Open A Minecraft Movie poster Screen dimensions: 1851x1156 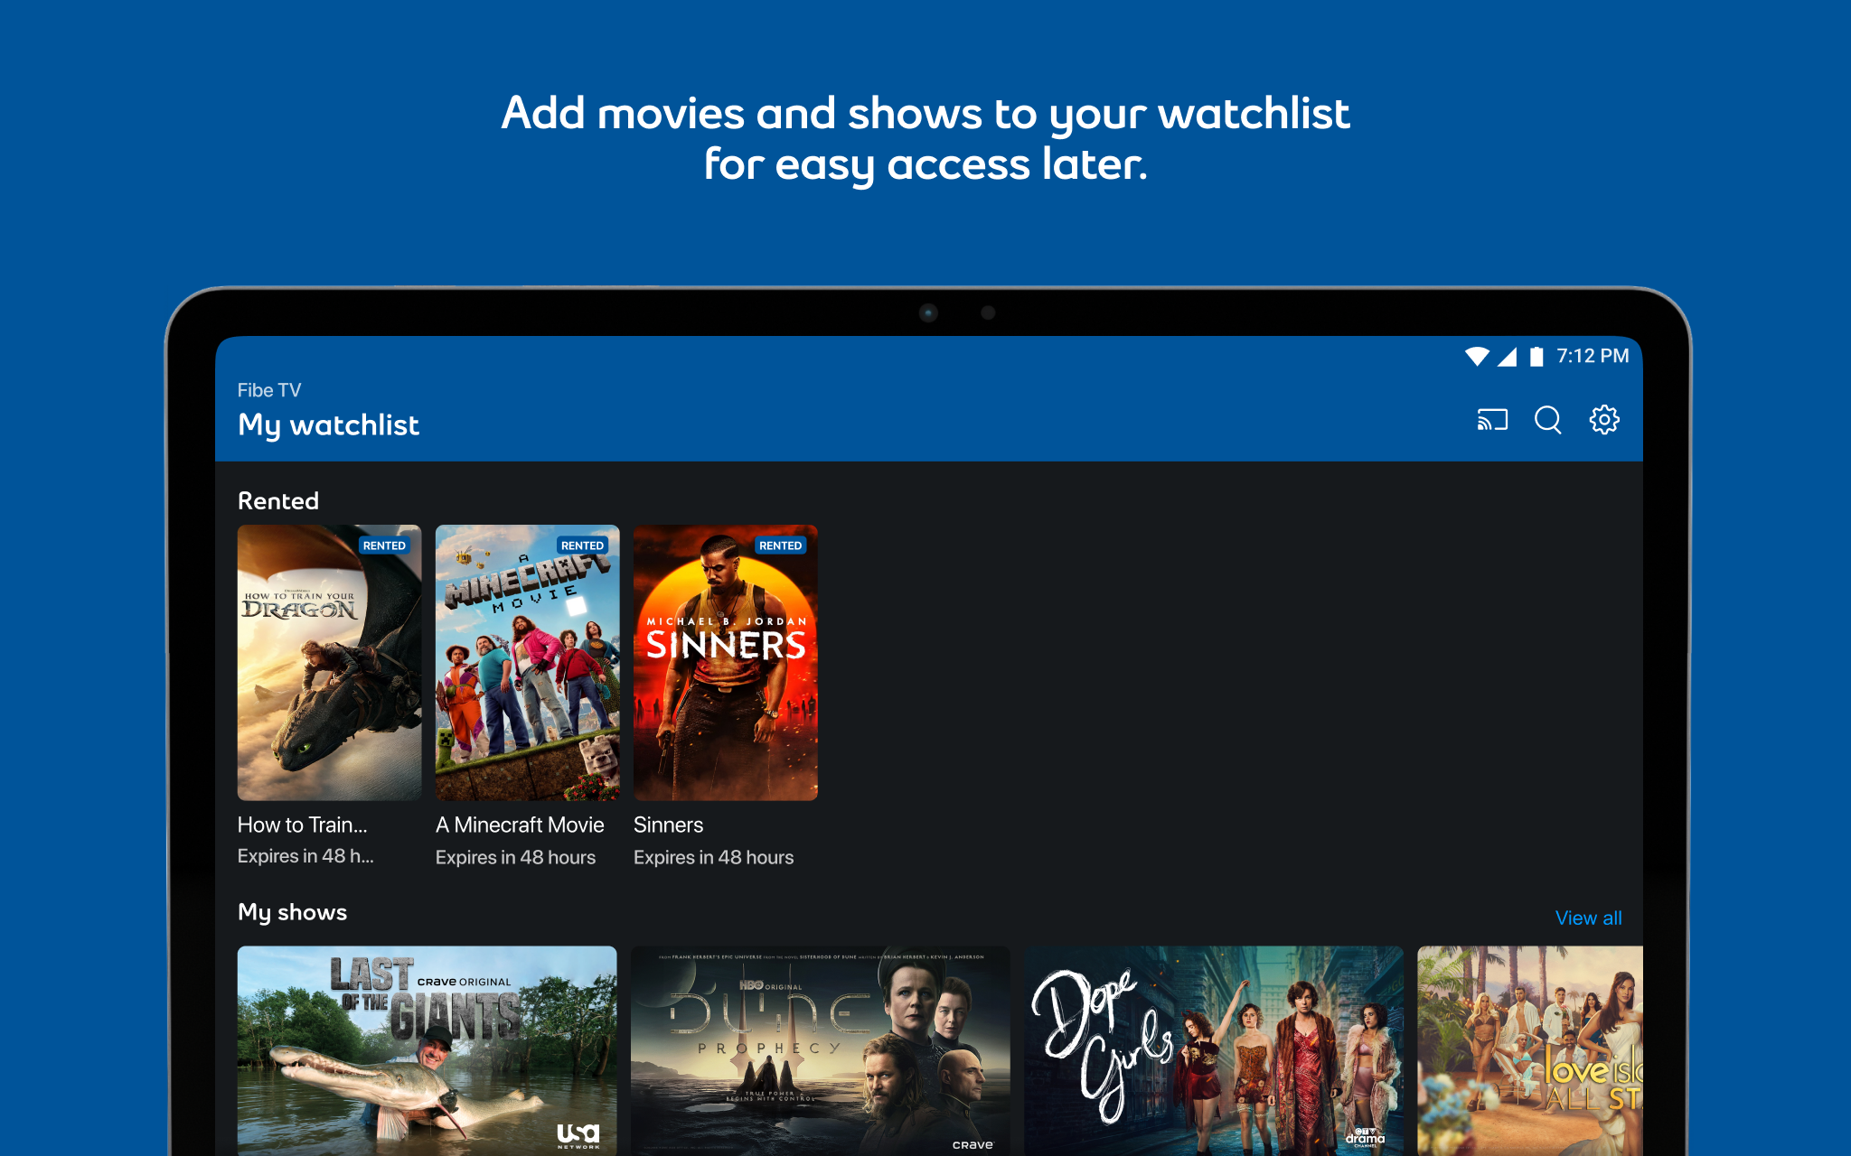coord(527,662)
